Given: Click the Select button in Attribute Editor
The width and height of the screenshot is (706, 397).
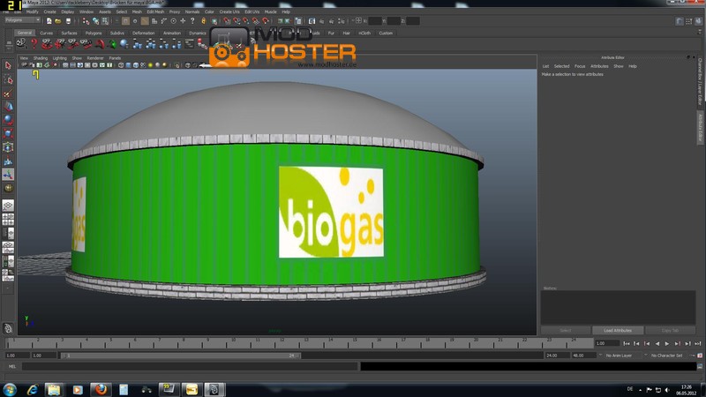Looking at the screenshot, I should (x=566, y=330).
